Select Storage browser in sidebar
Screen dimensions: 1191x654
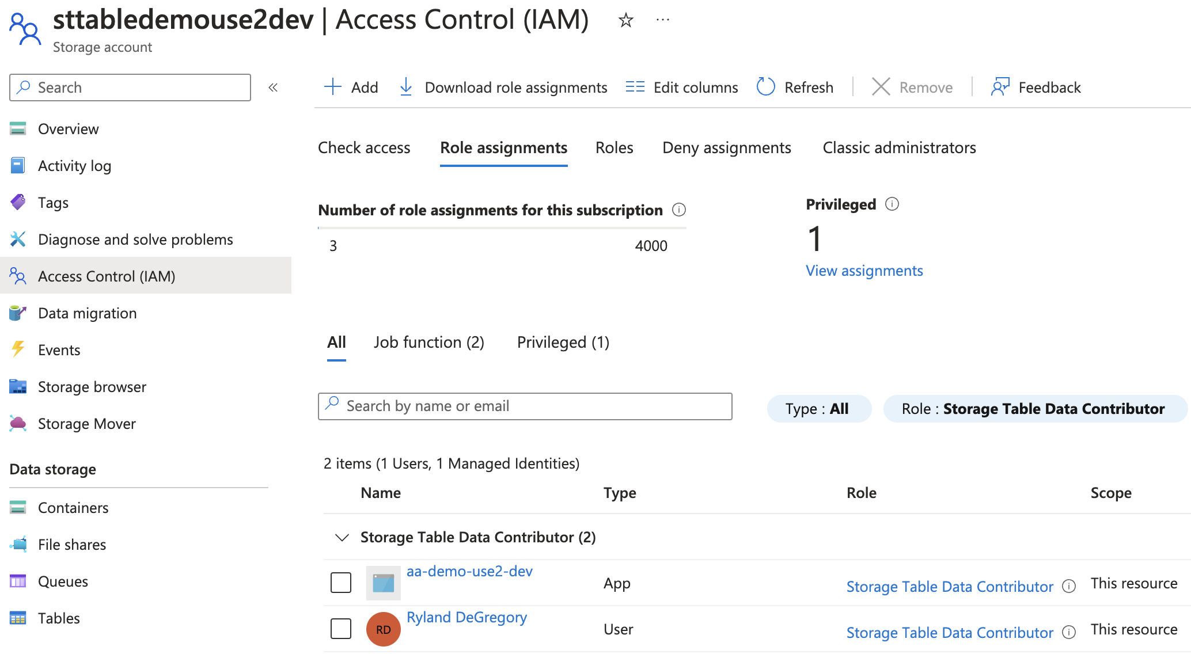[92, 386]
